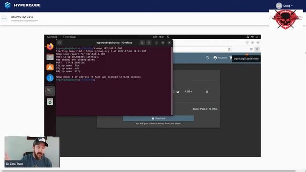Open the three-dot menu beside ubuntu-22.04-2
The height and width of the screenshot is (172, 306).
click(4, 19)
